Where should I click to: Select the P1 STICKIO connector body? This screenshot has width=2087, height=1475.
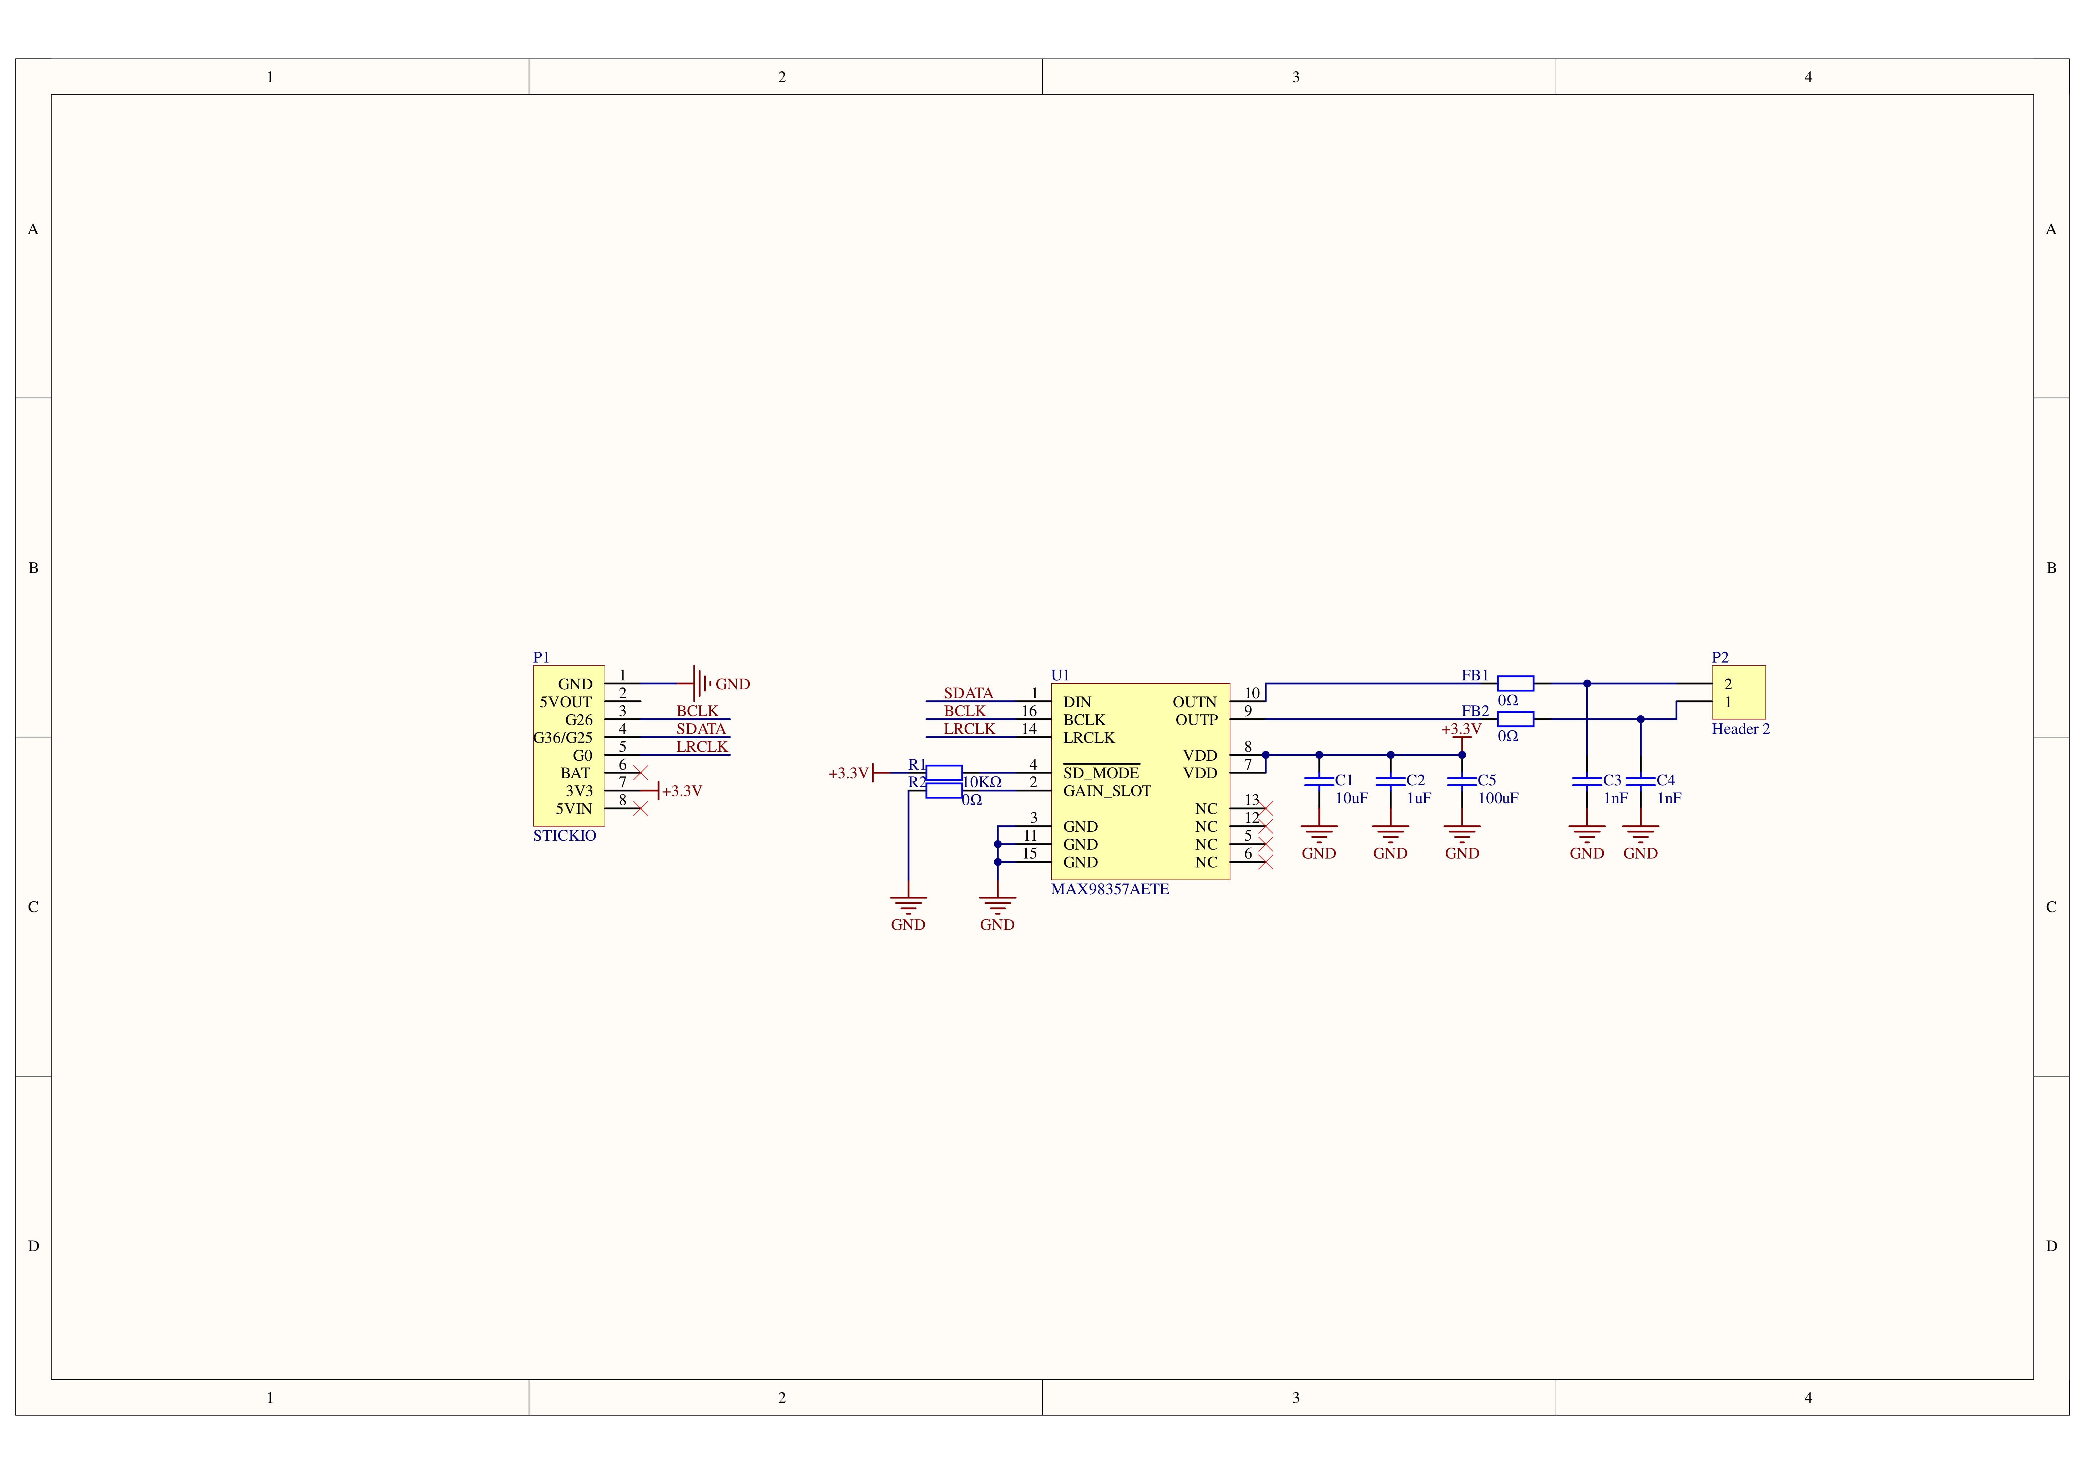click(569, 746)
